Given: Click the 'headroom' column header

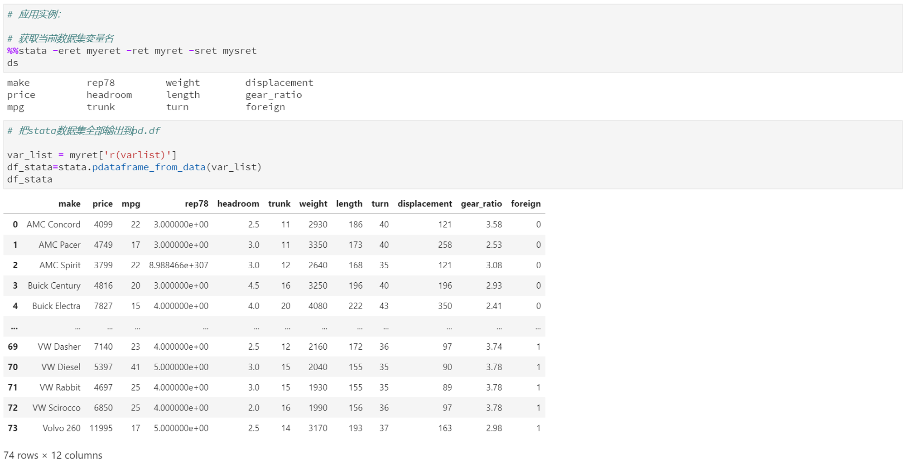Looking at the screenshot, I should point(238,204).
